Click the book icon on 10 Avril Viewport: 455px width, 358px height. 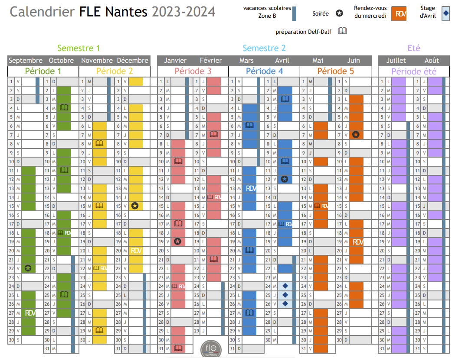(x=285, y=161)
